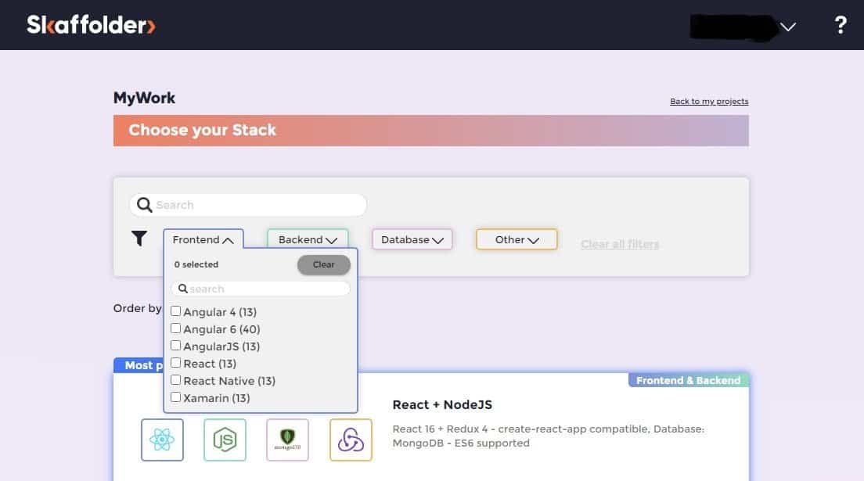The image size is (864, 481).
Task: Tick the Xamarin checkbox
Action: (x=176, y=397)
